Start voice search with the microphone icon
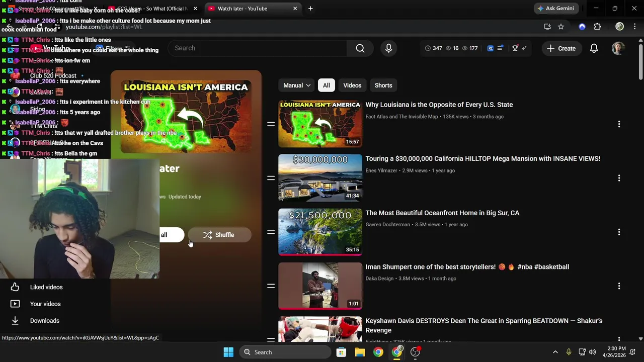This screenshot has height=362, width=644. 388,48
